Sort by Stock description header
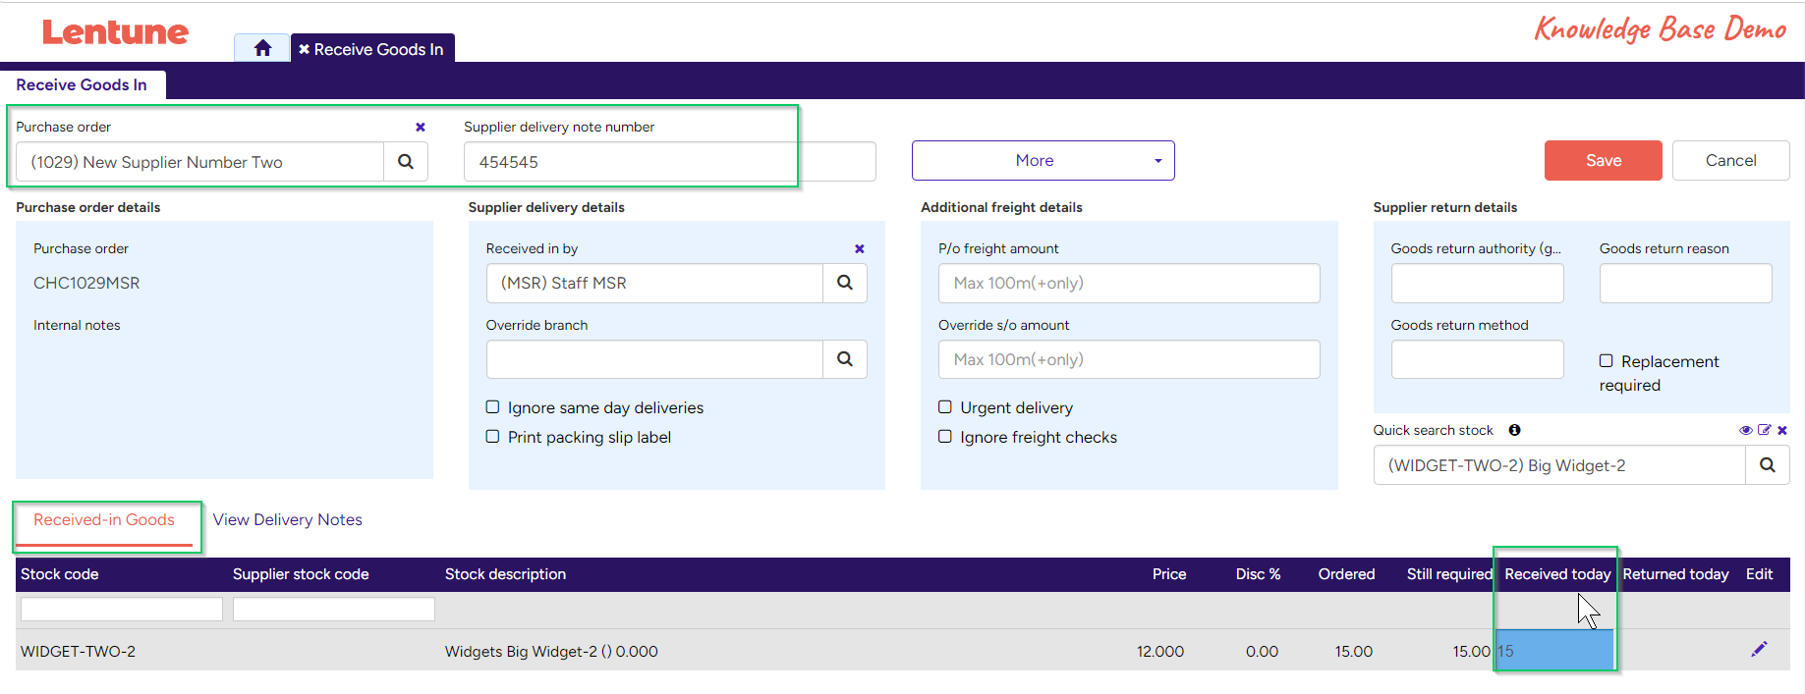The height and width of the screenshot is (694, 1805). (505, 574)
